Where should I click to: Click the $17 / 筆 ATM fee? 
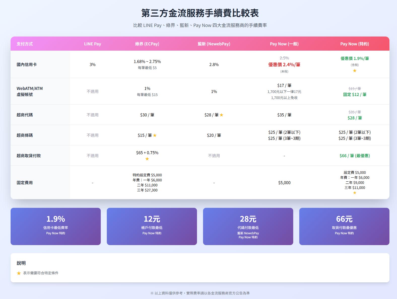[284, 85]
